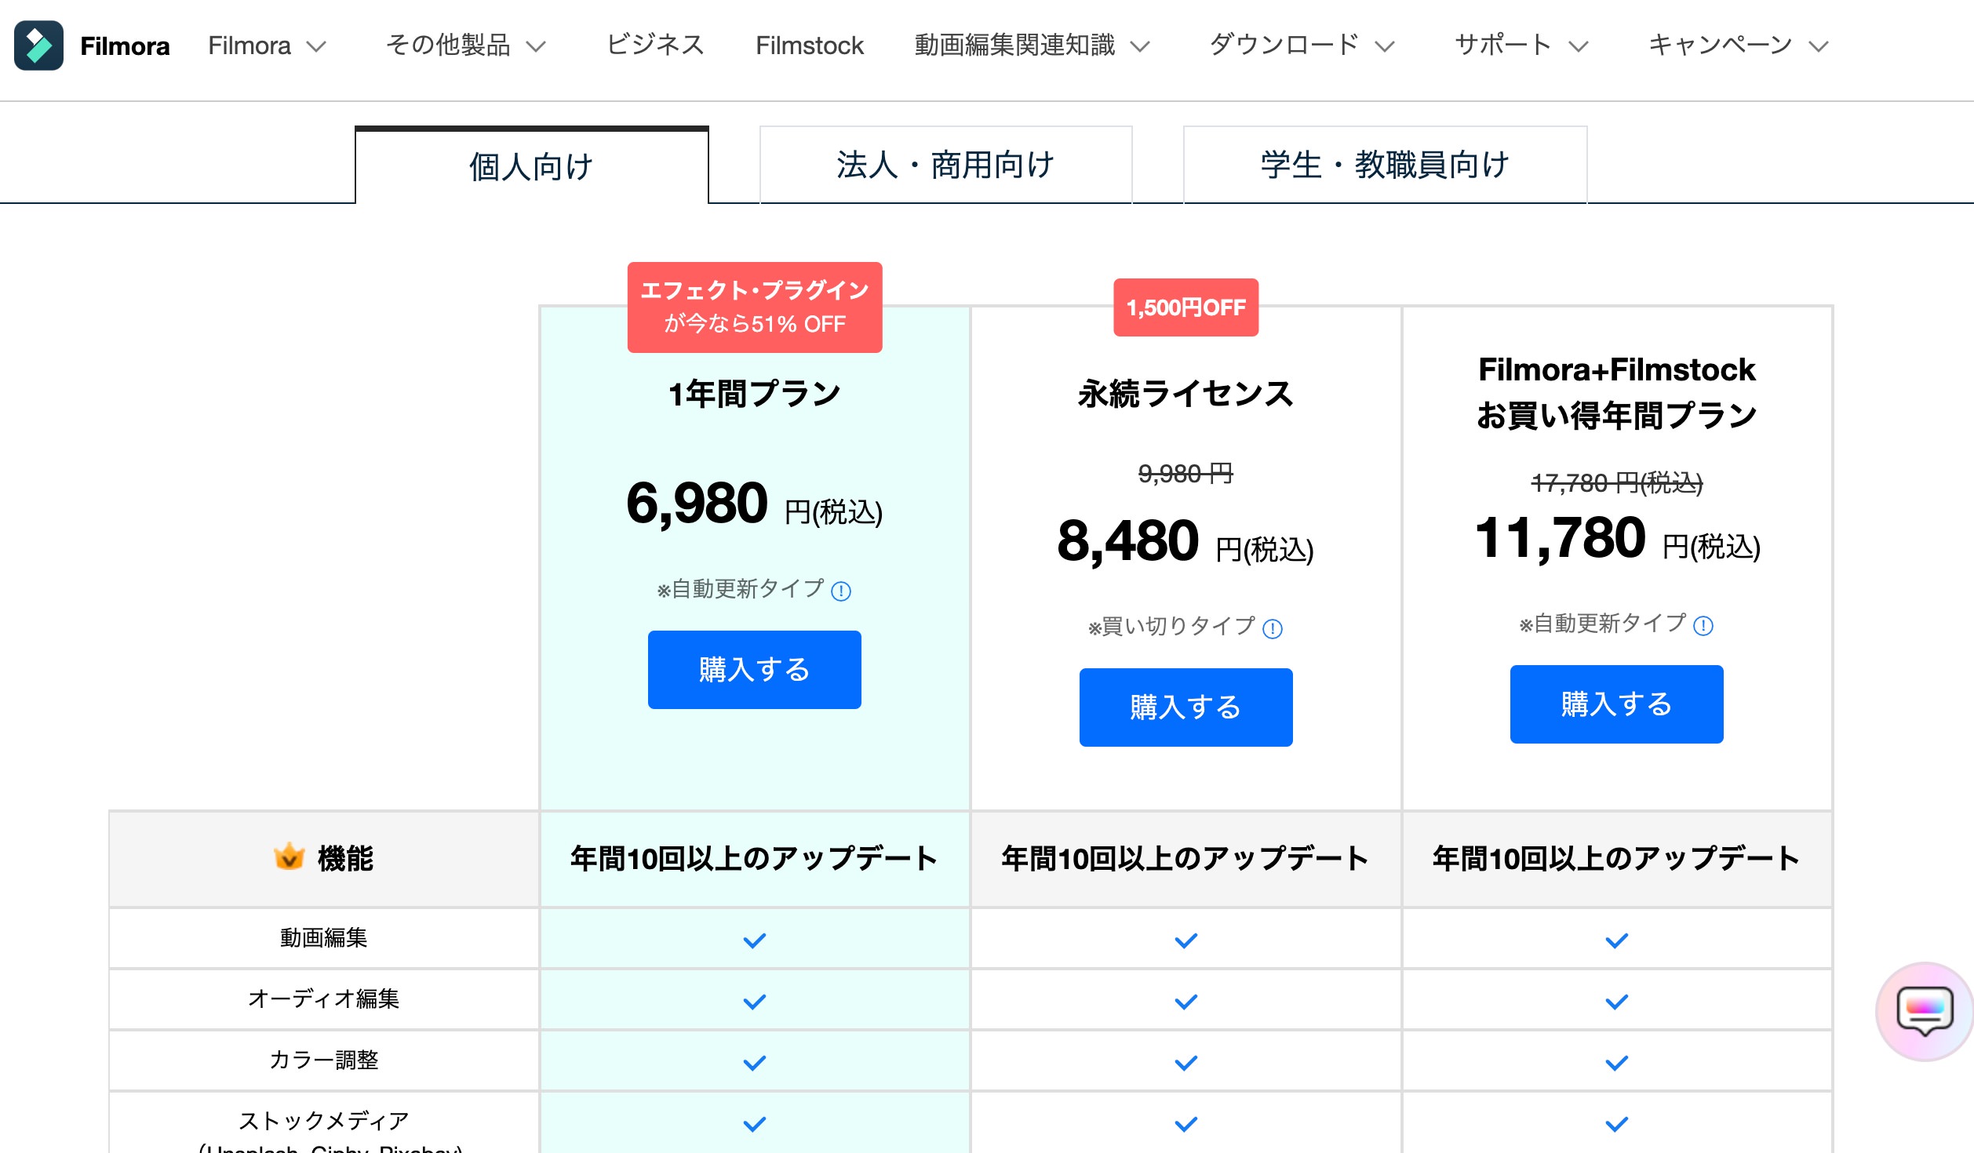
Task: Click 購入する for Filmora+Filmstock plan
Action: (1616, 704)
